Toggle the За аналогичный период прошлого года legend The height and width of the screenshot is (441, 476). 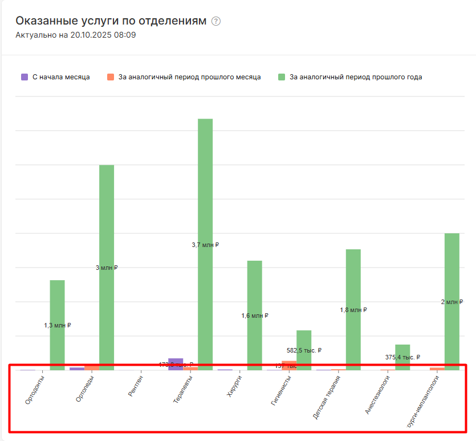(356, 77)
